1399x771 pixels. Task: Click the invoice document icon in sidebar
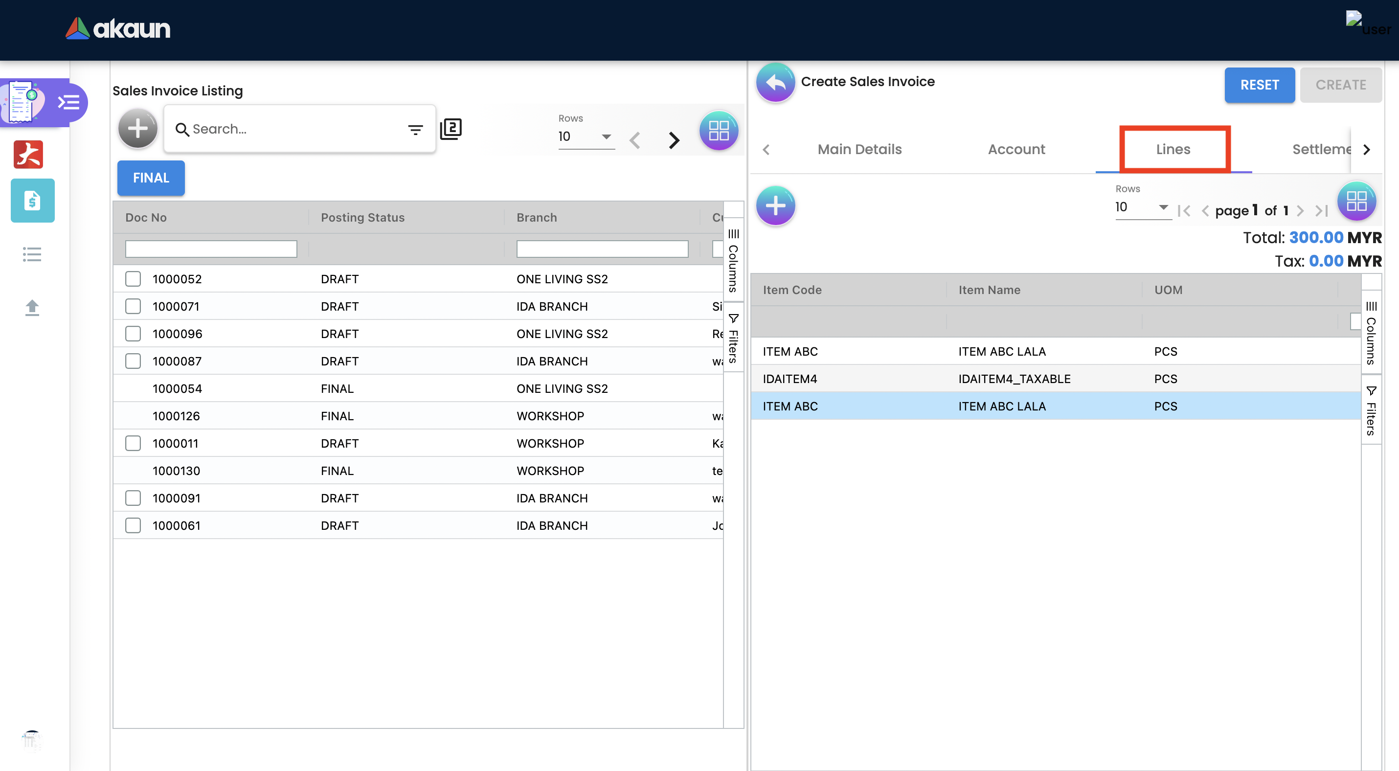pos(33,201)
